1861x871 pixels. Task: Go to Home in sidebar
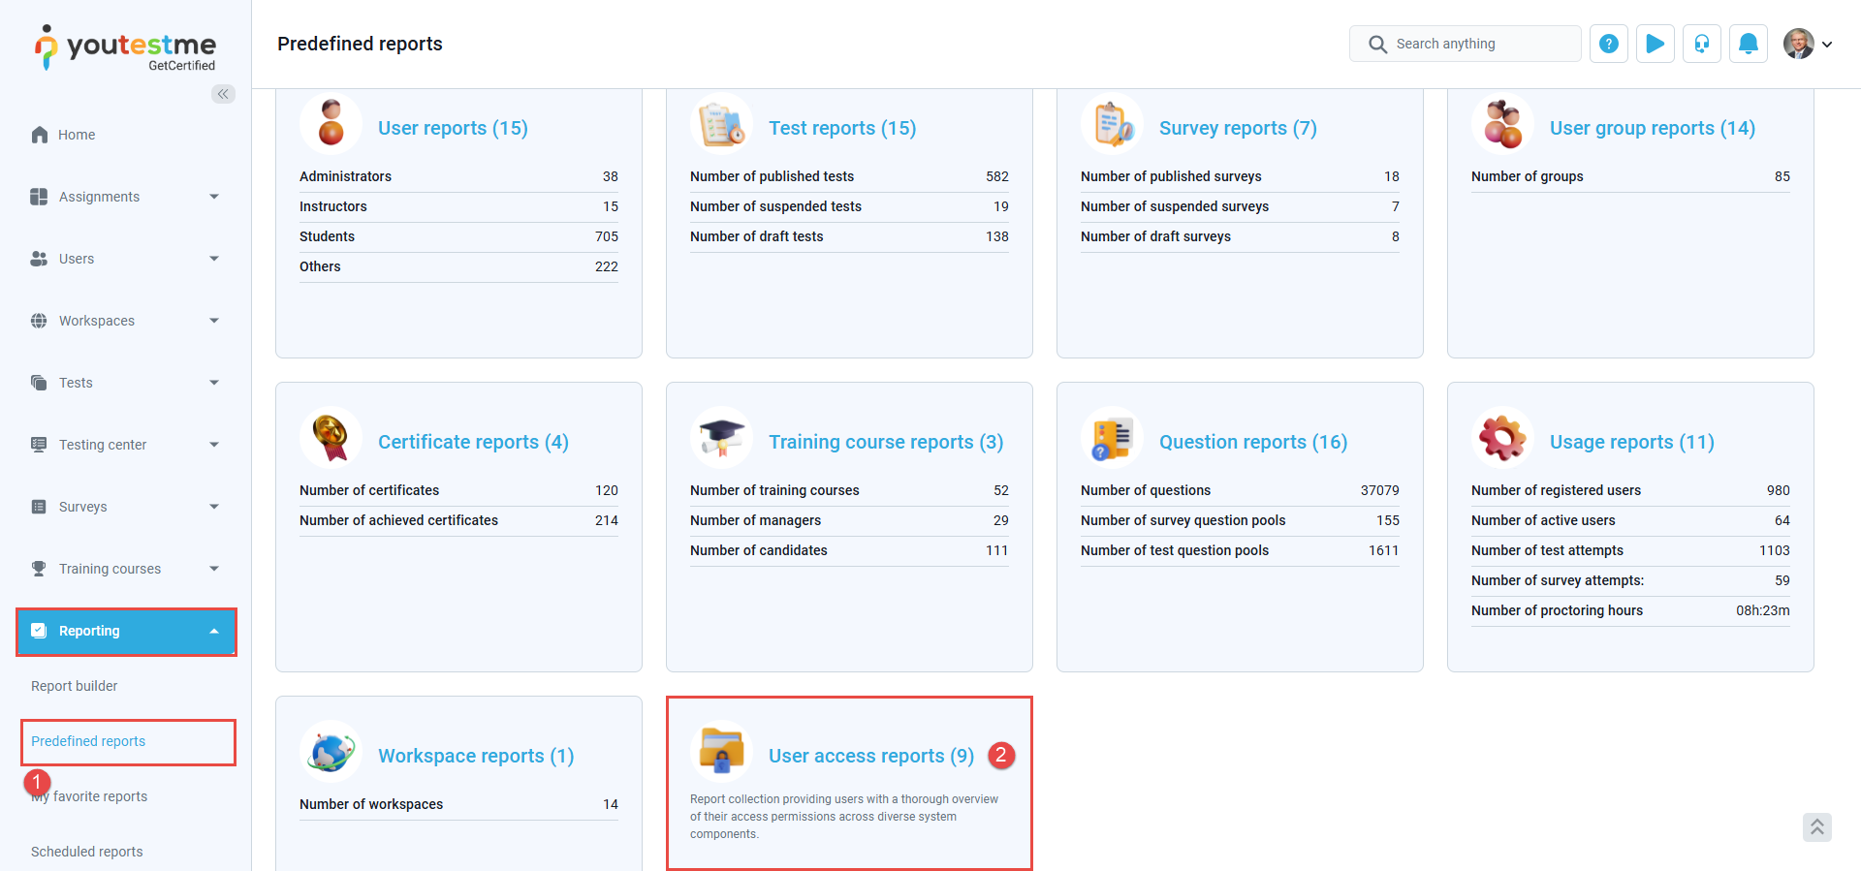[x=76, y=135]
